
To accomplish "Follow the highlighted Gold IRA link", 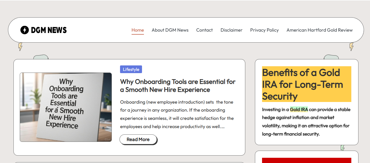I will 299,109.
